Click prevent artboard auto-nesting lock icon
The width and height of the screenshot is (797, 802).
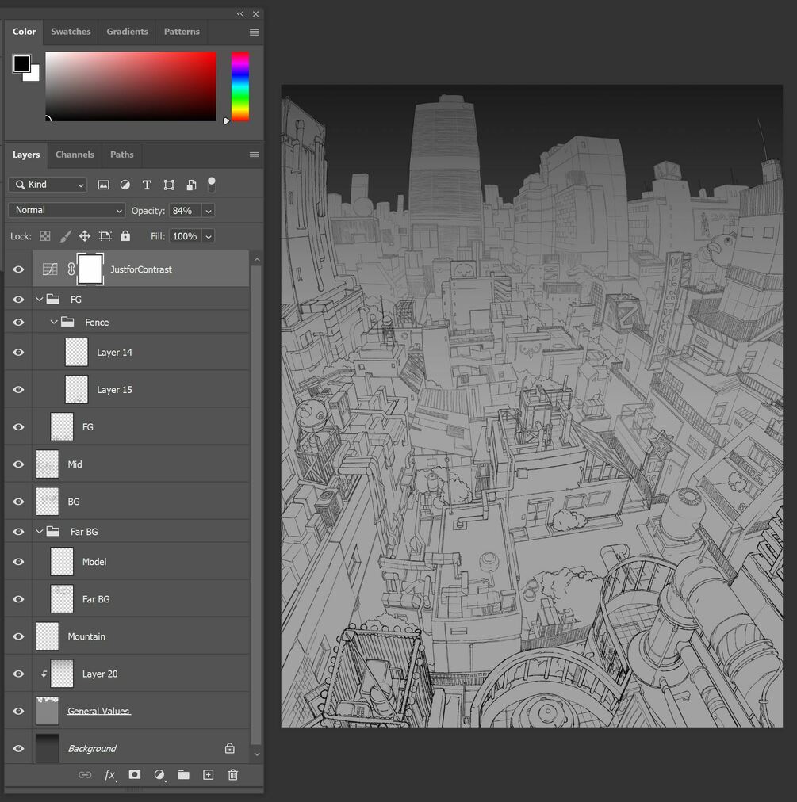(x=105, y=236)
